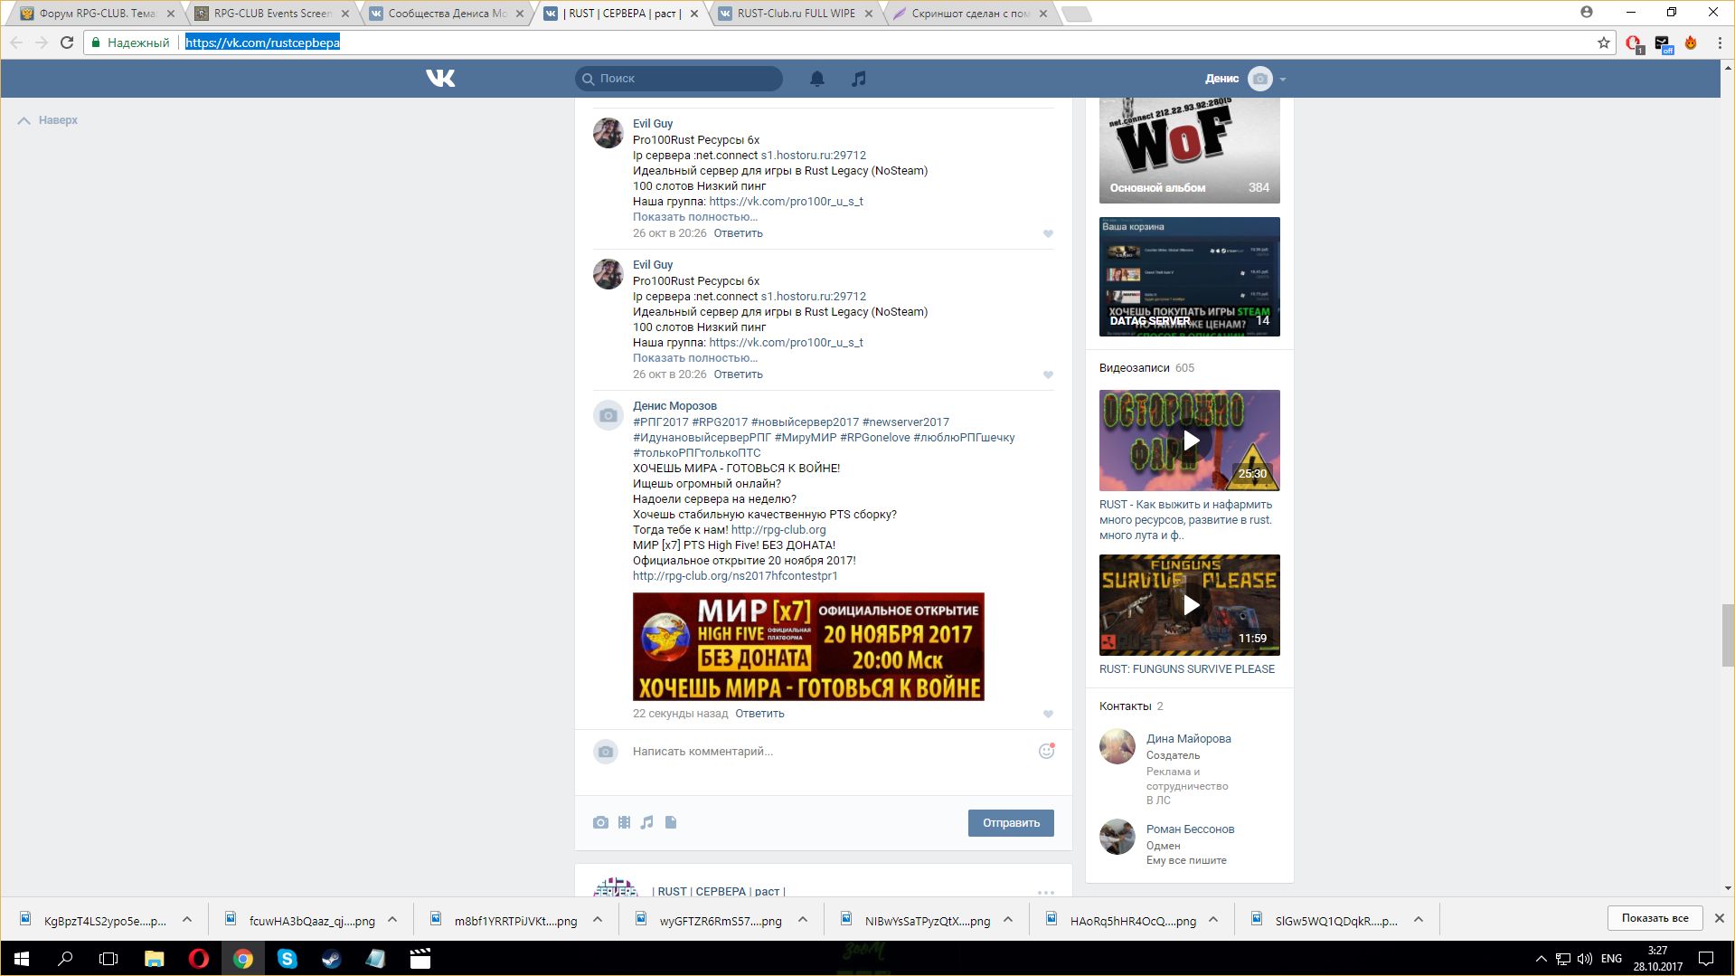Open the VK music player icon
This screenshot has width=1735, height=976.
(859, 79)
